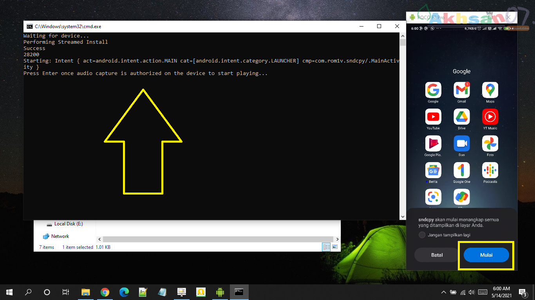Tap Batal to cancel capture

click(x=437, y=255)
